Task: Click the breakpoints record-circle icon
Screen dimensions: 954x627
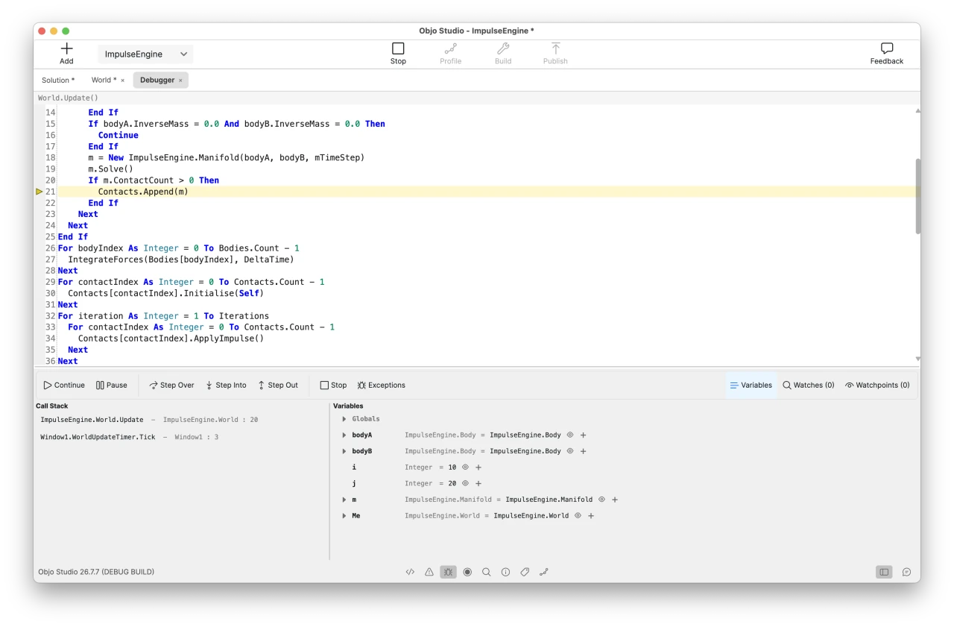Action: tap(467, 573)
